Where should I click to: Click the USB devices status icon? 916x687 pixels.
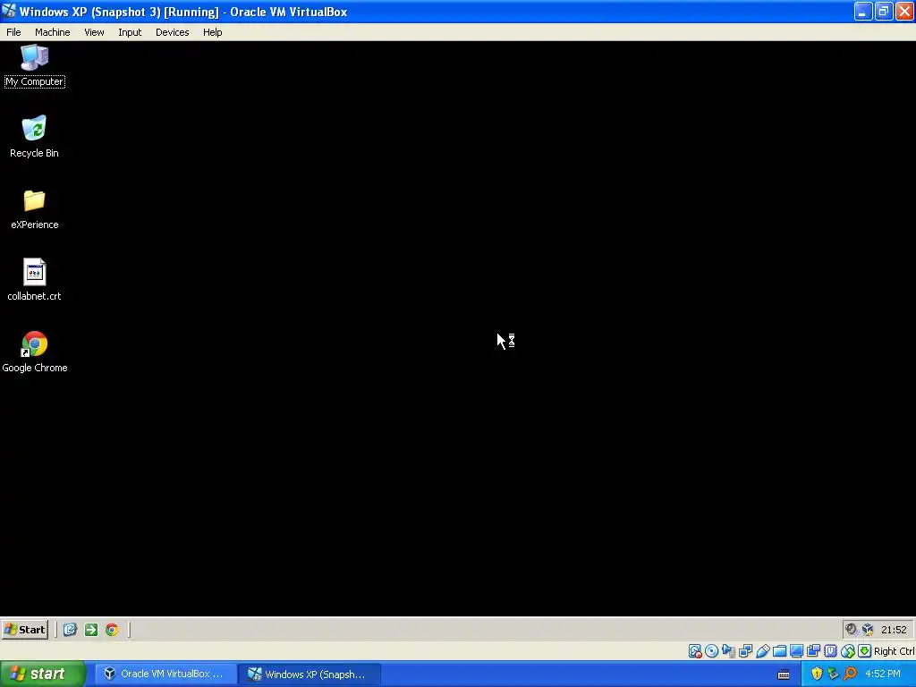[x=762, y=651]
